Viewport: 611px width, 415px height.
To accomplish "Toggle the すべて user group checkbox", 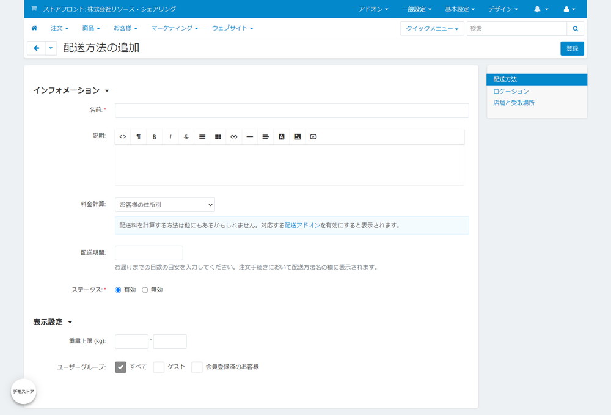I will point(120,367).
